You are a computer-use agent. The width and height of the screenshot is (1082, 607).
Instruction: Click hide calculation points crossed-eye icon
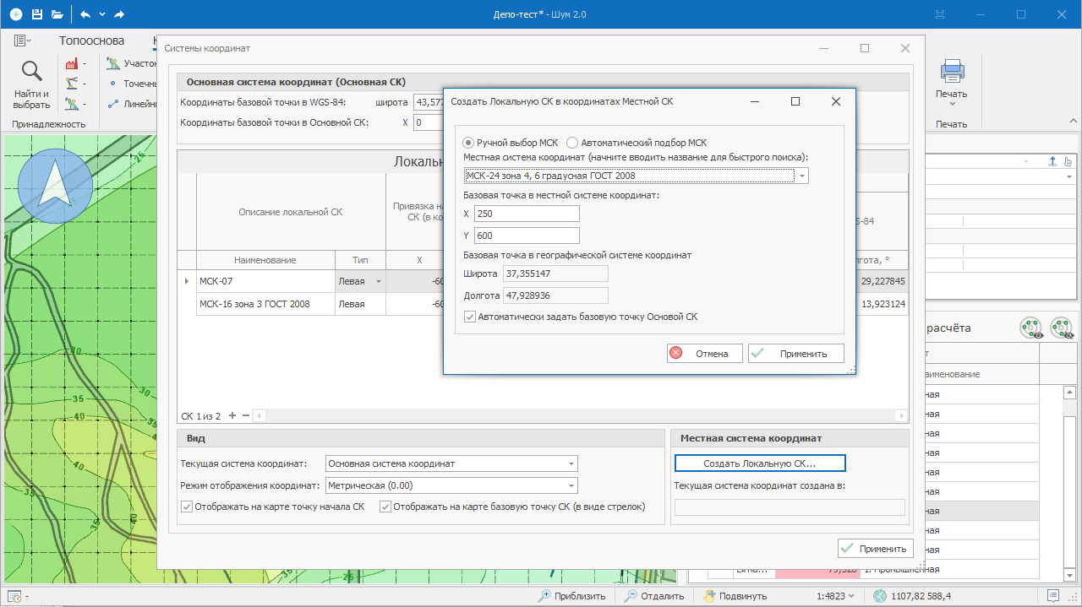coord(1061,328)
